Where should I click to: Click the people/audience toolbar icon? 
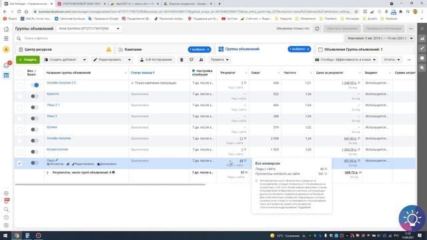pyautogui.click(x=201, y=59)
